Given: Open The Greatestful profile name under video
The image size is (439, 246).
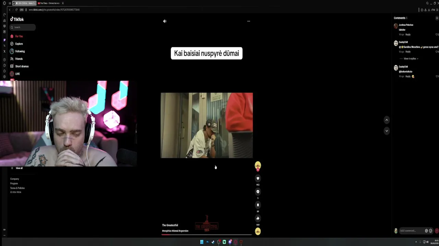Looking at the screenshot, I should [x=170, y=225].
